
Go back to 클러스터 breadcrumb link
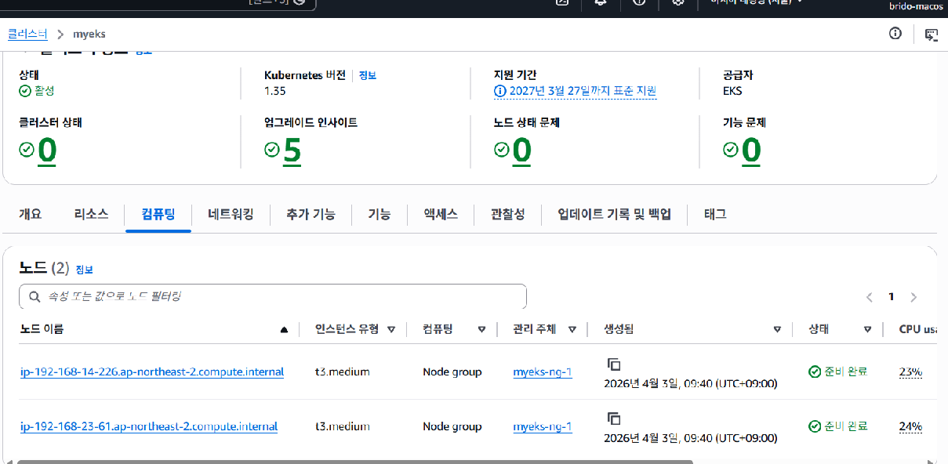(x=27, y=34)
